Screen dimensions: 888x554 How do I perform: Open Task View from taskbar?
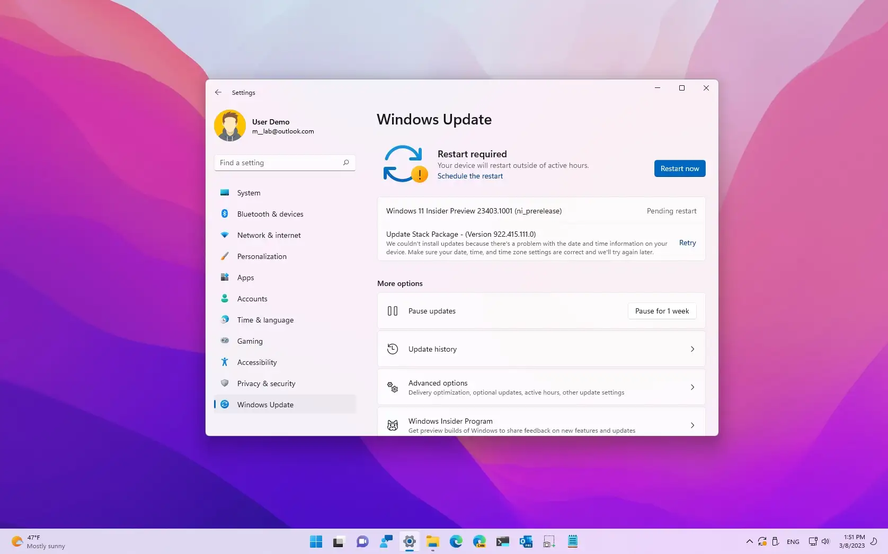[x=339, y=541]
